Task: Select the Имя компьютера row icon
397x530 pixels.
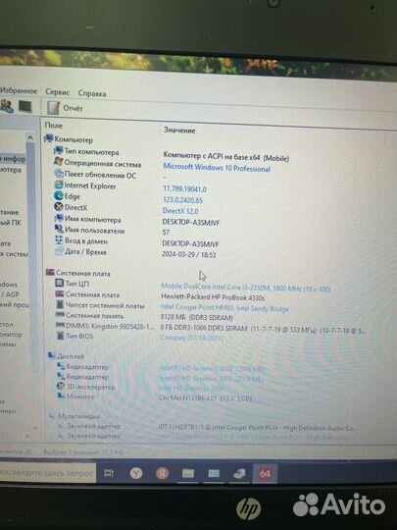Action: 59,218
